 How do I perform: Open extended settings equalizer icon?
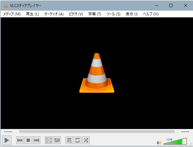coord(57,140)
